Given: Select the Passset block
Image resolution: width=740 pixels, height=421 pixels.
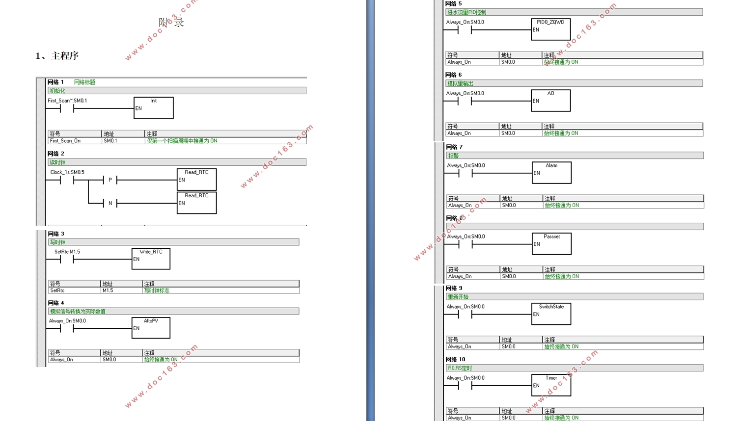Looking at the screenshot, I should coord(551,244).
